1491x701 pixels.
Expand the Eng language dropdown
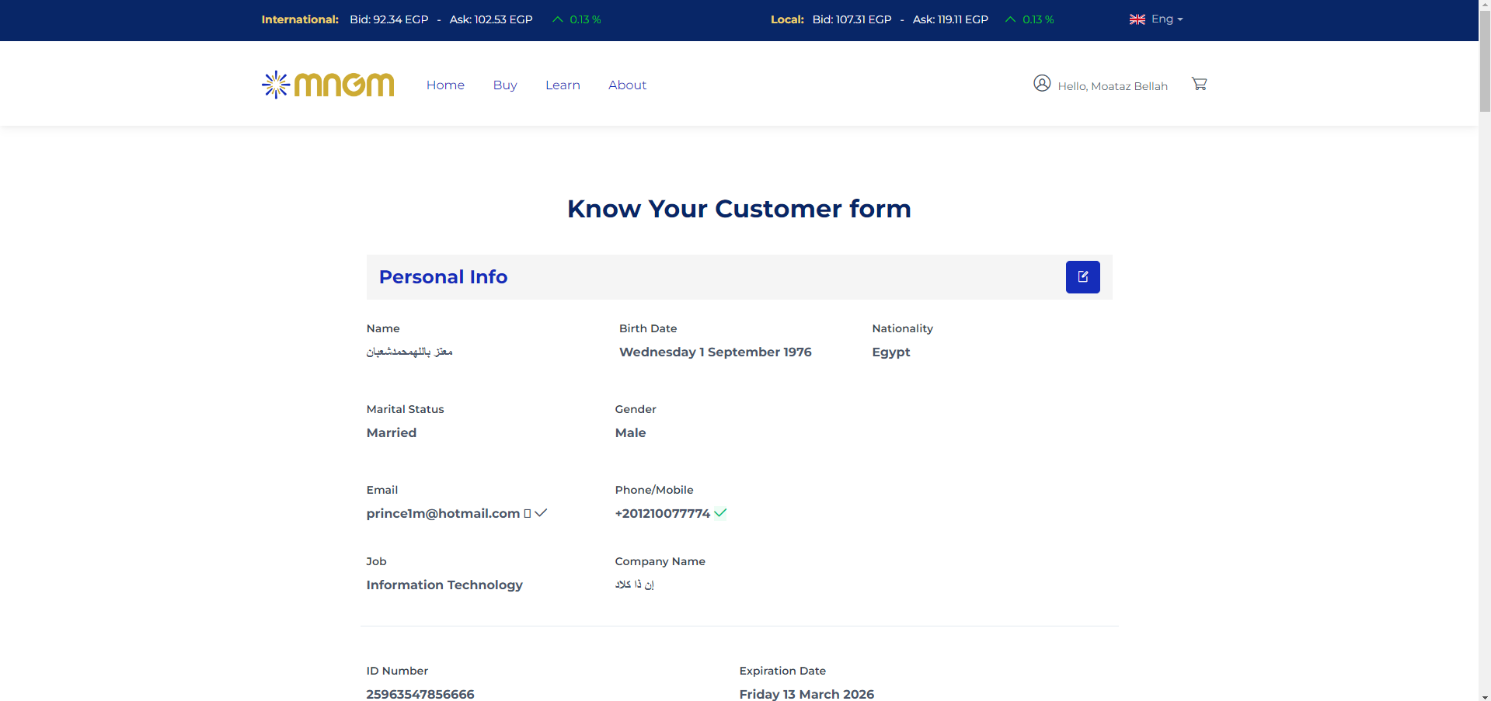[x=1166, y=19]
